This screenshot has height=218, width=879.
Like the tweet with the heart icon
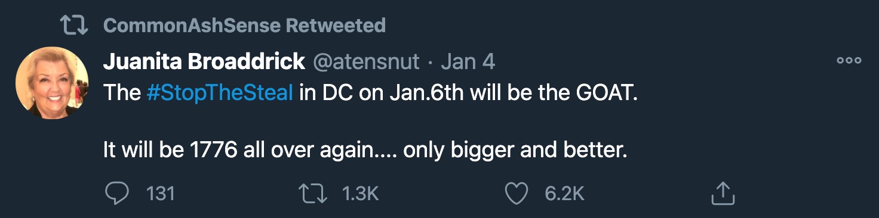pyautogui.click(x=517, y=193)
